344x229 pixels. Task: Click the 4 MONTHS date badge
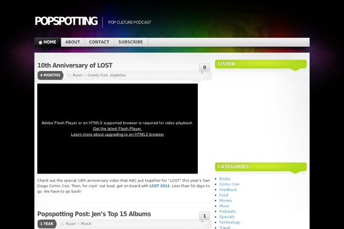[50, 75]
